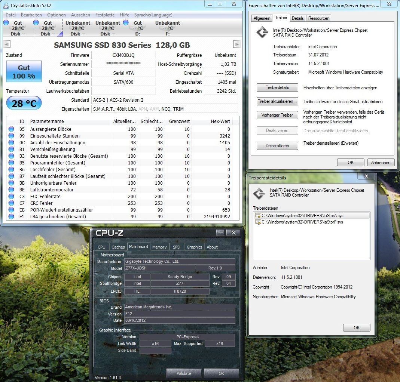
Task: Click the CPU-Z Model field Z77X-UD5H
Action: (160, 268)
